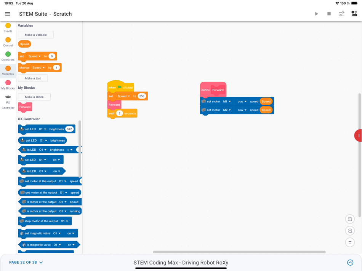
Task: Open O1 dropdown in get LED brightness block
Action: [x=43, y=140]
